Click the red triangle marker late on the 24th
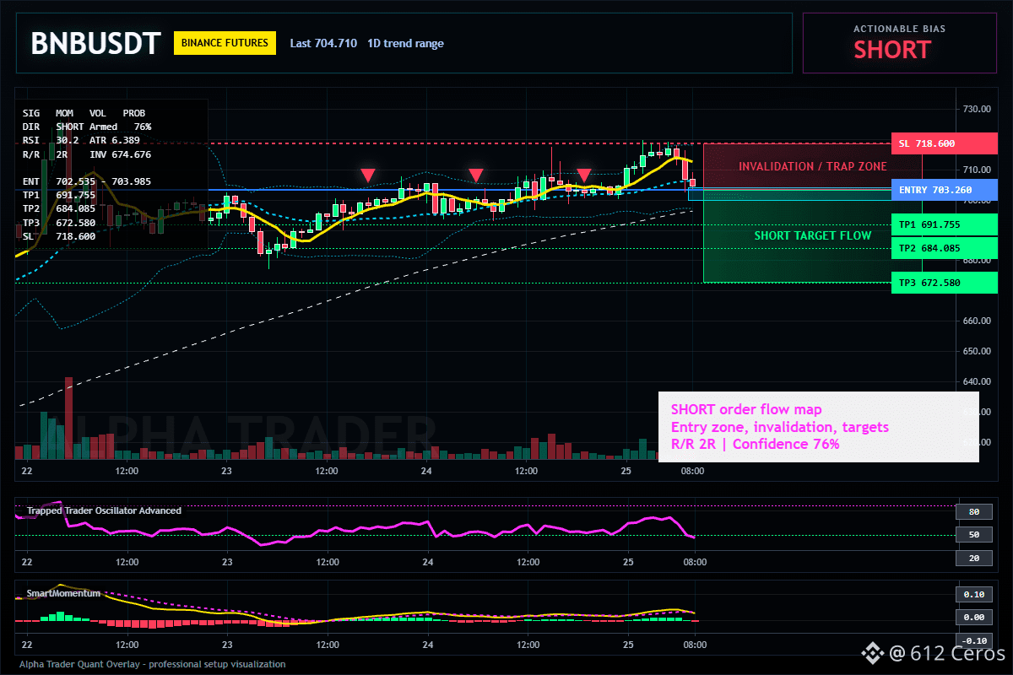1013x675 pixels. 583,175
